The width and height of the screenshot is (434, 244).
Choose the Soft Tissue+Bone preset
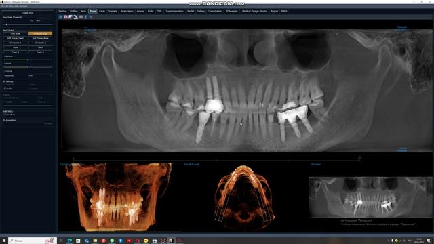(x=40, y=38)
